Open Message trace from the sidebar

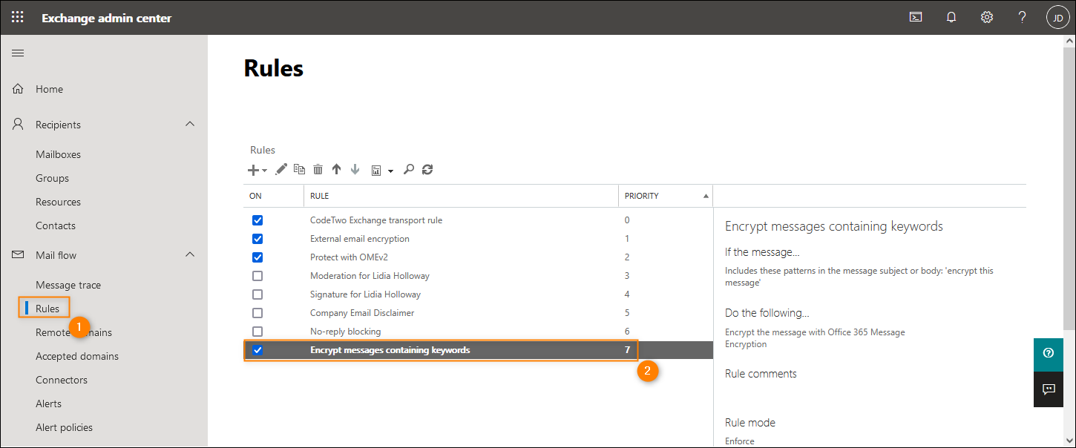point(68,284)
